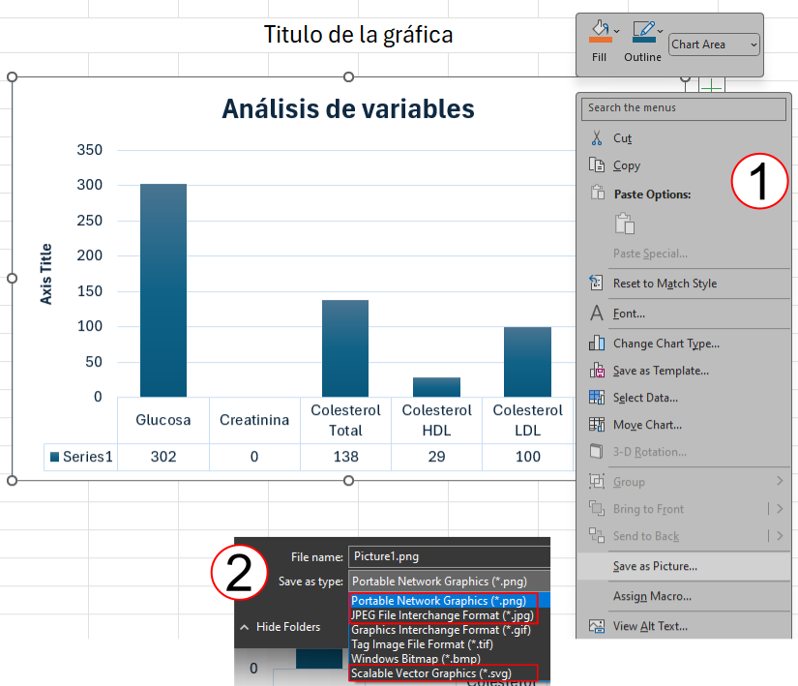Click the Change Chart Type icon
This screenshot has width=798, height=686.
[x=597, y=343]
